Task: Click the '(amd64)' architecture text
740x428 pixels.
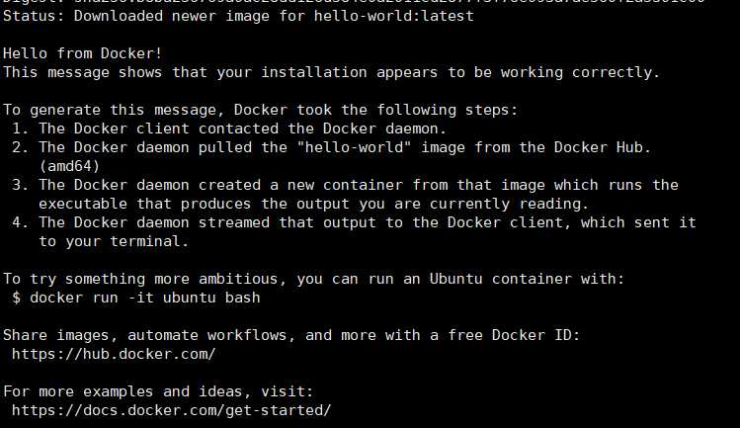Action: 69,166
